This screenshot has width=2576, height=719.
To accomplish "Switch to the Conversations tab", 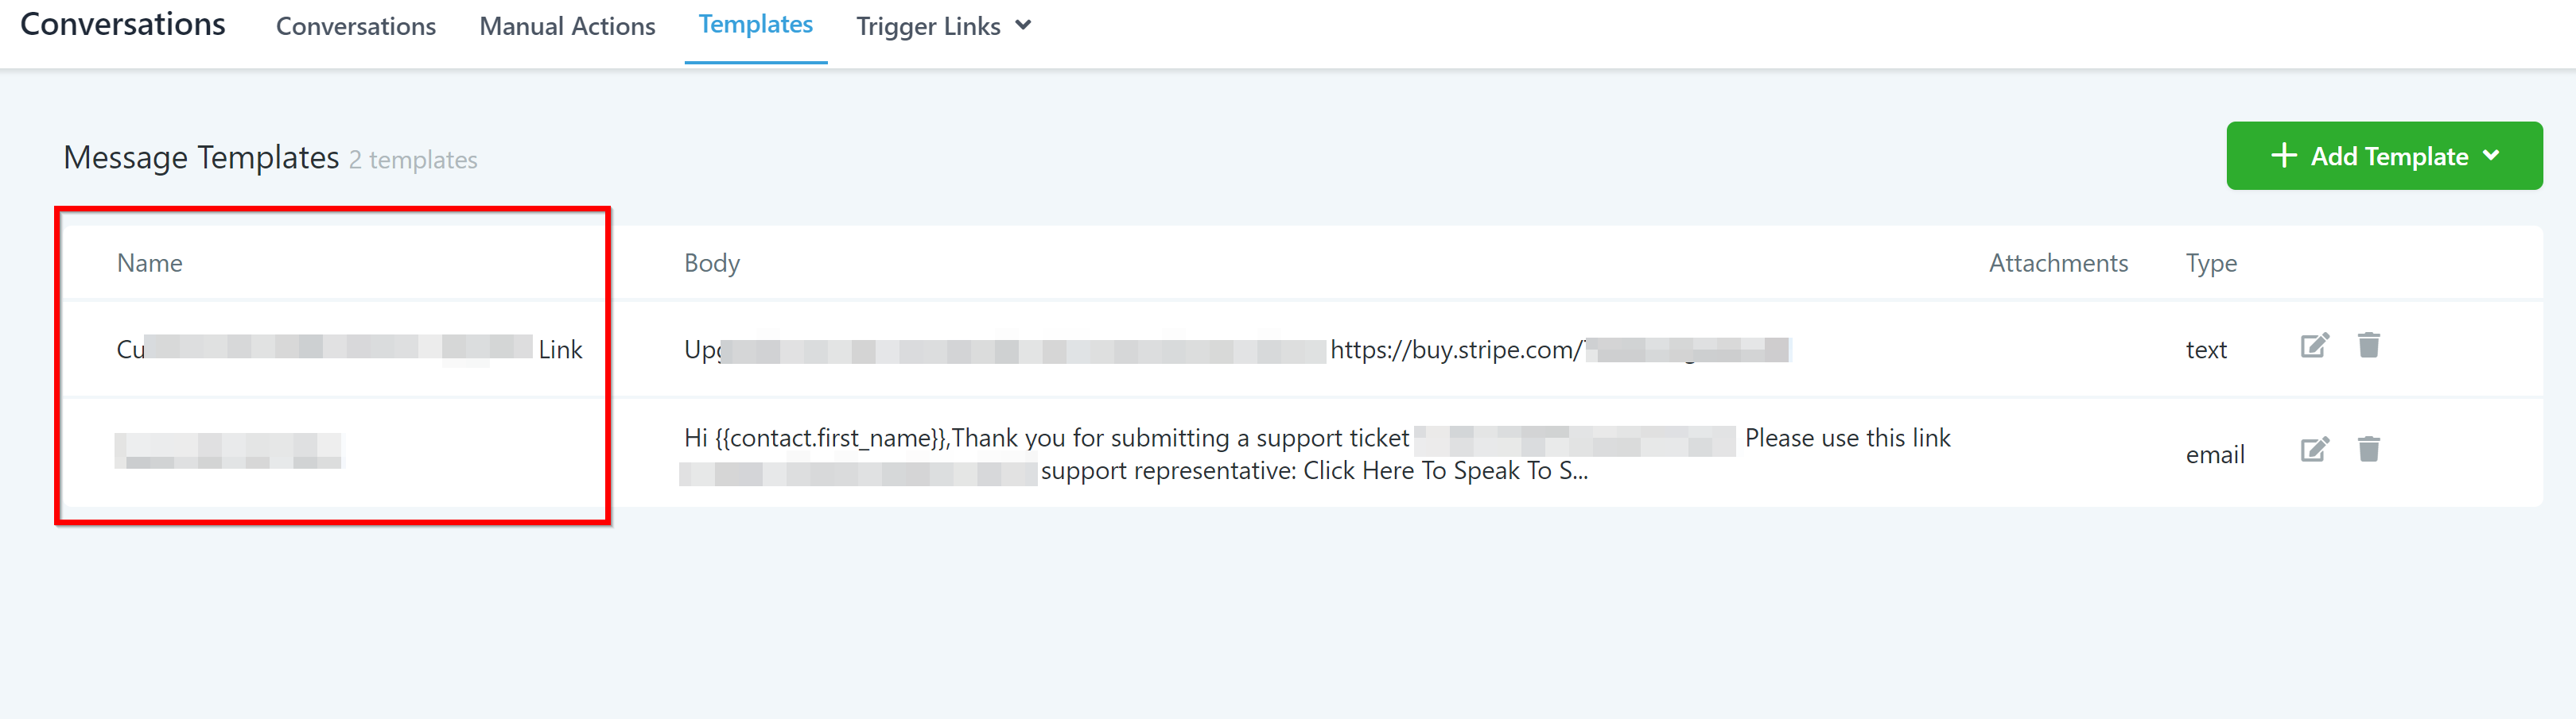I will coord(355,26).
